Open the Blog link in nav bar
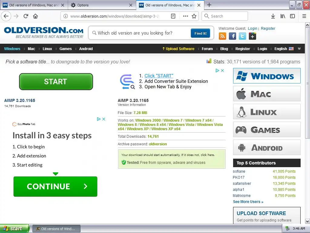 (x=224, y=49)
